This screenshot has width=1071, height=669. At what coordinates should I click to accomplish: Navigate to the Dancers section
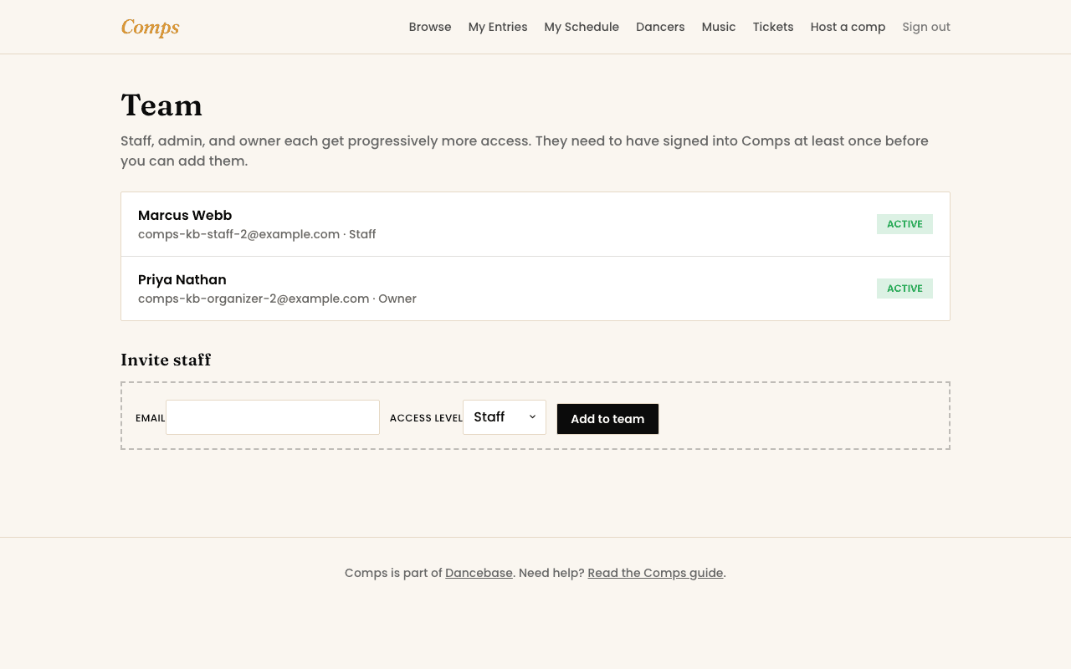click(x=660, y=27)
